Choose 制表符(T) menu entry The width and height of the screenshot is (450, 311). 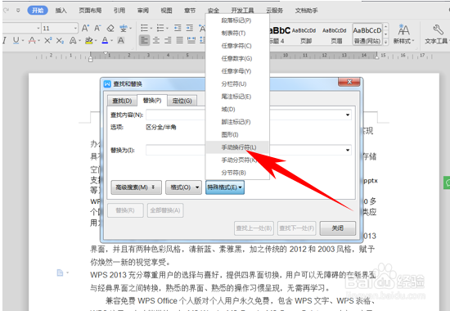tap(237, 33)
